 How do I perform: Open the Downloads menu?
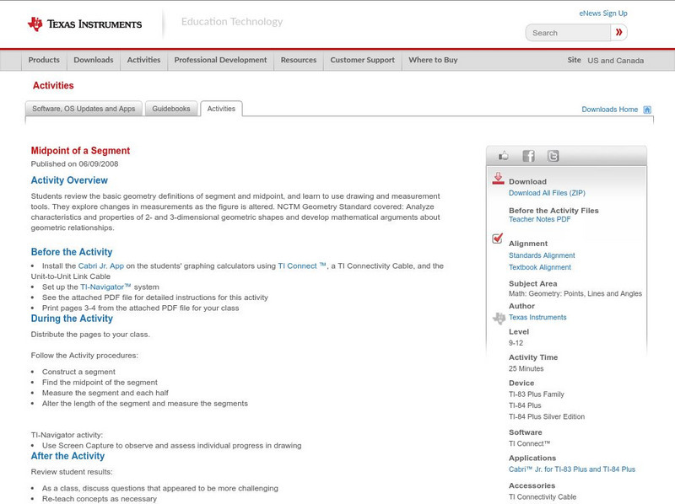click(94, 60)
